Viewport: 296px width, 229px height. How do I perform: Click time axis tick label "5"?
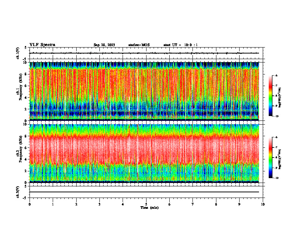click(x=146, y=204)
